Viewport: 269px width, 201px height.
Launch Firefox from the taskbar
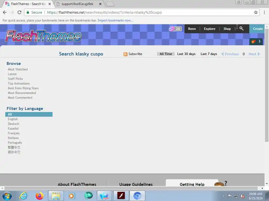[39, 196]
